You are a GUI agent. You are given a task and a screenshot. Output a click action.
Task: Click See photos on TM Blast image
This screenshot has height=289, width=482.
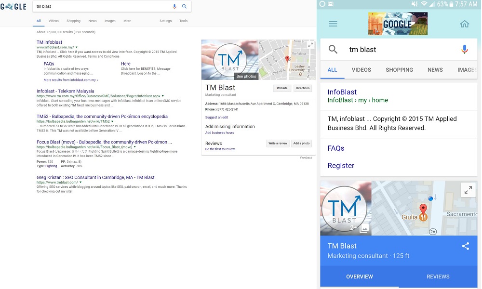(x=246, y=76)
